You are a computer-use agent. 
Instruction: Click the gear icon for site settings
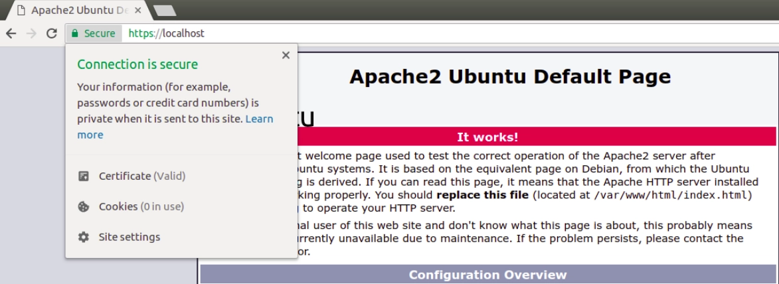tap(84, 237)
